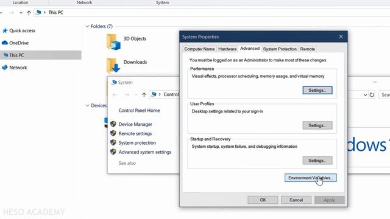Click the 3D Objects folder label
The height and width of the screenshot is (219, 390).
click(x=135, y=39)
